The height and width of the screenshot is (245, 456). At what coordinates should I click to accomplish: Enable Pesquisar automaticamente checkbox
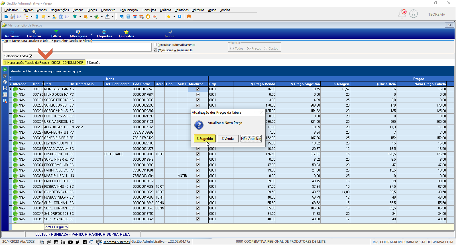[x=155, y=45]
